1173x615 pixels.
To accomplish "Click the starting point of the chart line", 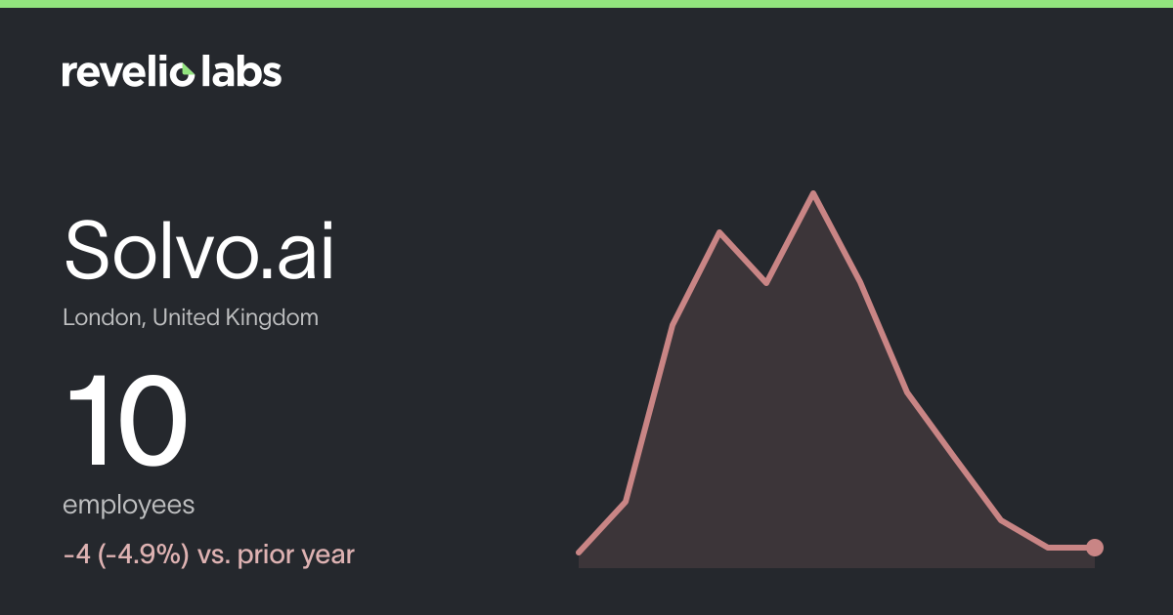I will pos(580,553).
